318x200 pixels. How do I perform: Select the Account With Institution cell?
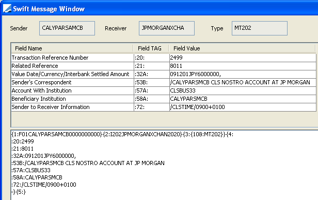[72, 90]
